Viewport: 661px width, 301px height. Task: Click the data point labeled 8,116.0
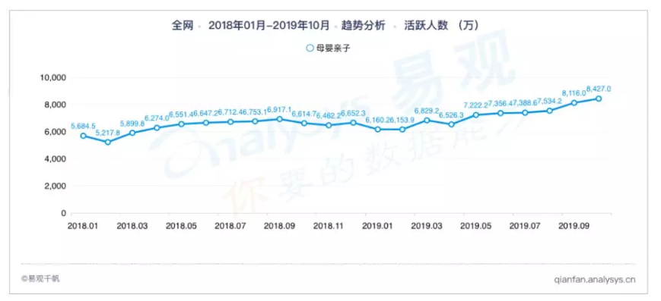click(x=574, y=103)
